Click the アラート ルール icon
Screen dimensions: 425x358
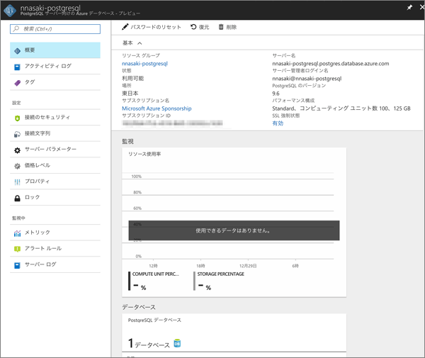tap(17, 249)
